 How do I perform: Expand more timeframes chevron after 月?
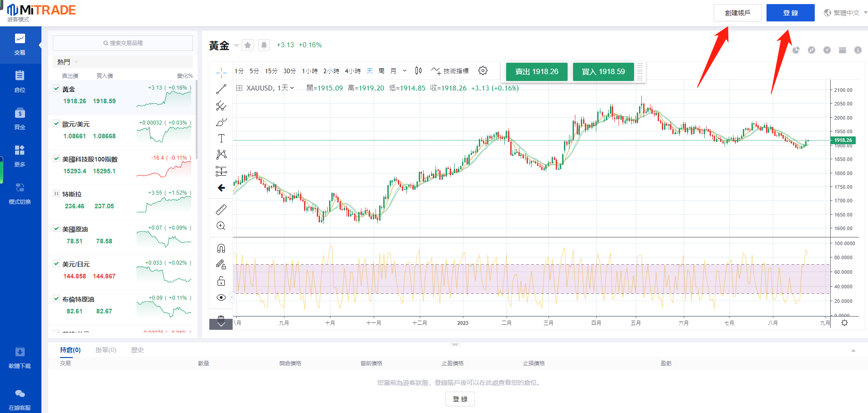(405, 71)
